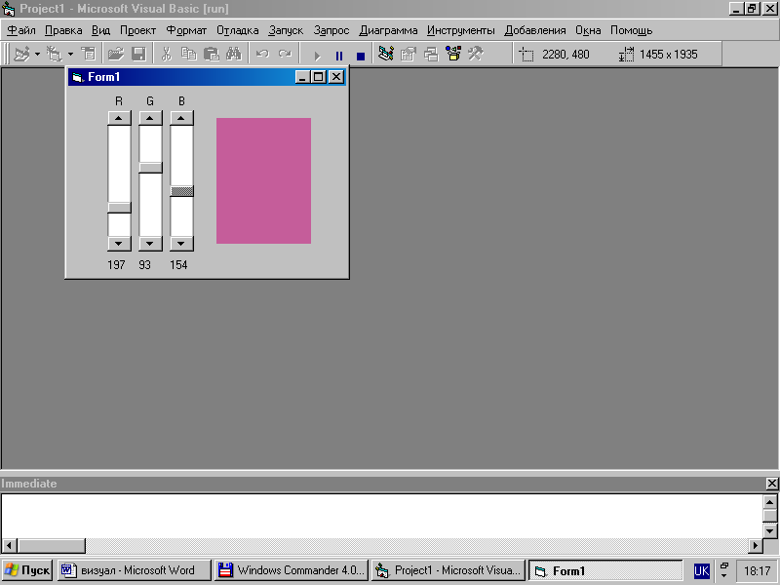Click the Add Form toolbar icon
Screen dimensions: 780x585
point(54,54)
